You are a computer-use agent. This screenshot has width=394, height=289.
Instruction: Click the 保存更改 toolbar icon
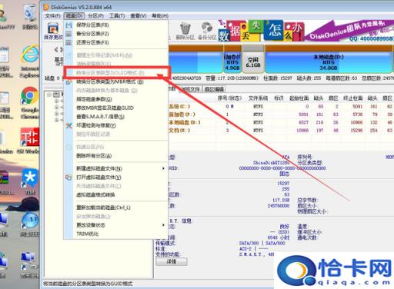pos(53,31)
